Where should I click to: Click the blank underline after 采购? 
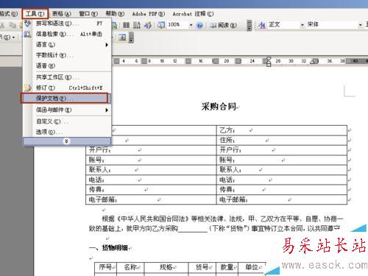click(193, 229)
